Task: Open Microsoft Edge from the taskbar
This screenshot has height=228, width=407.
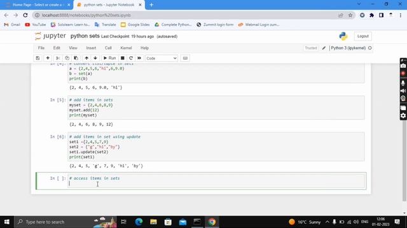Action: pyautogui.click(x=139, y=222)
